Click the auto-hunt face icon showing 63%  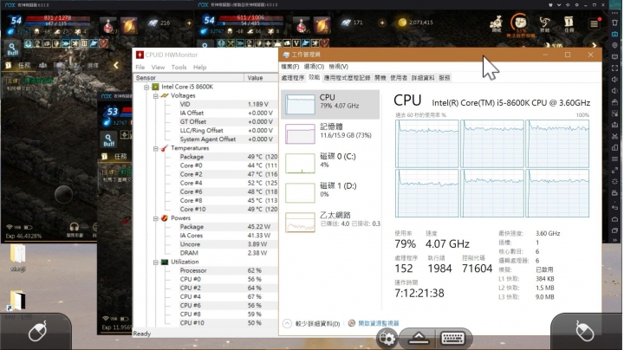tap(520, 23)
